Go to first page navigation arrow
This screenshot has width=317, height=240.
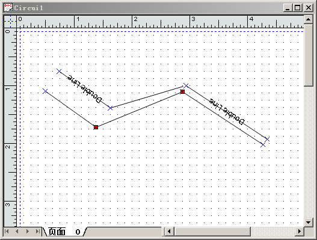[x=7, y=232]
